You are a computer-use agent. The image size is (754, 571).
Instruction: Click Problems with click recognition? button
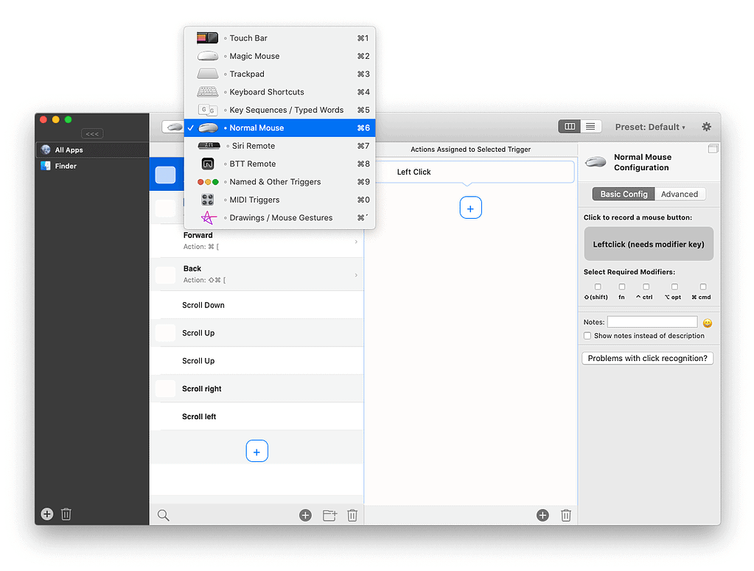coord(647,358)
